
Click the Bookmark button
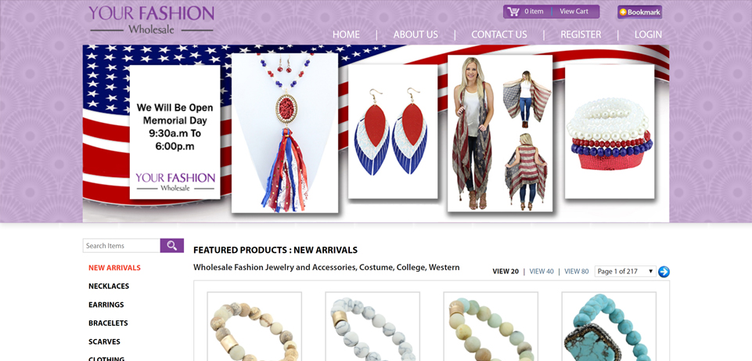[640, 12]
